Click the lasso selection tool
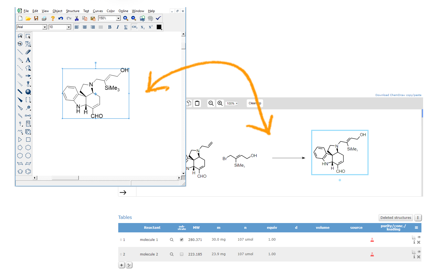The height and width of the screenshot is (275, 441). tap(20, 36)
